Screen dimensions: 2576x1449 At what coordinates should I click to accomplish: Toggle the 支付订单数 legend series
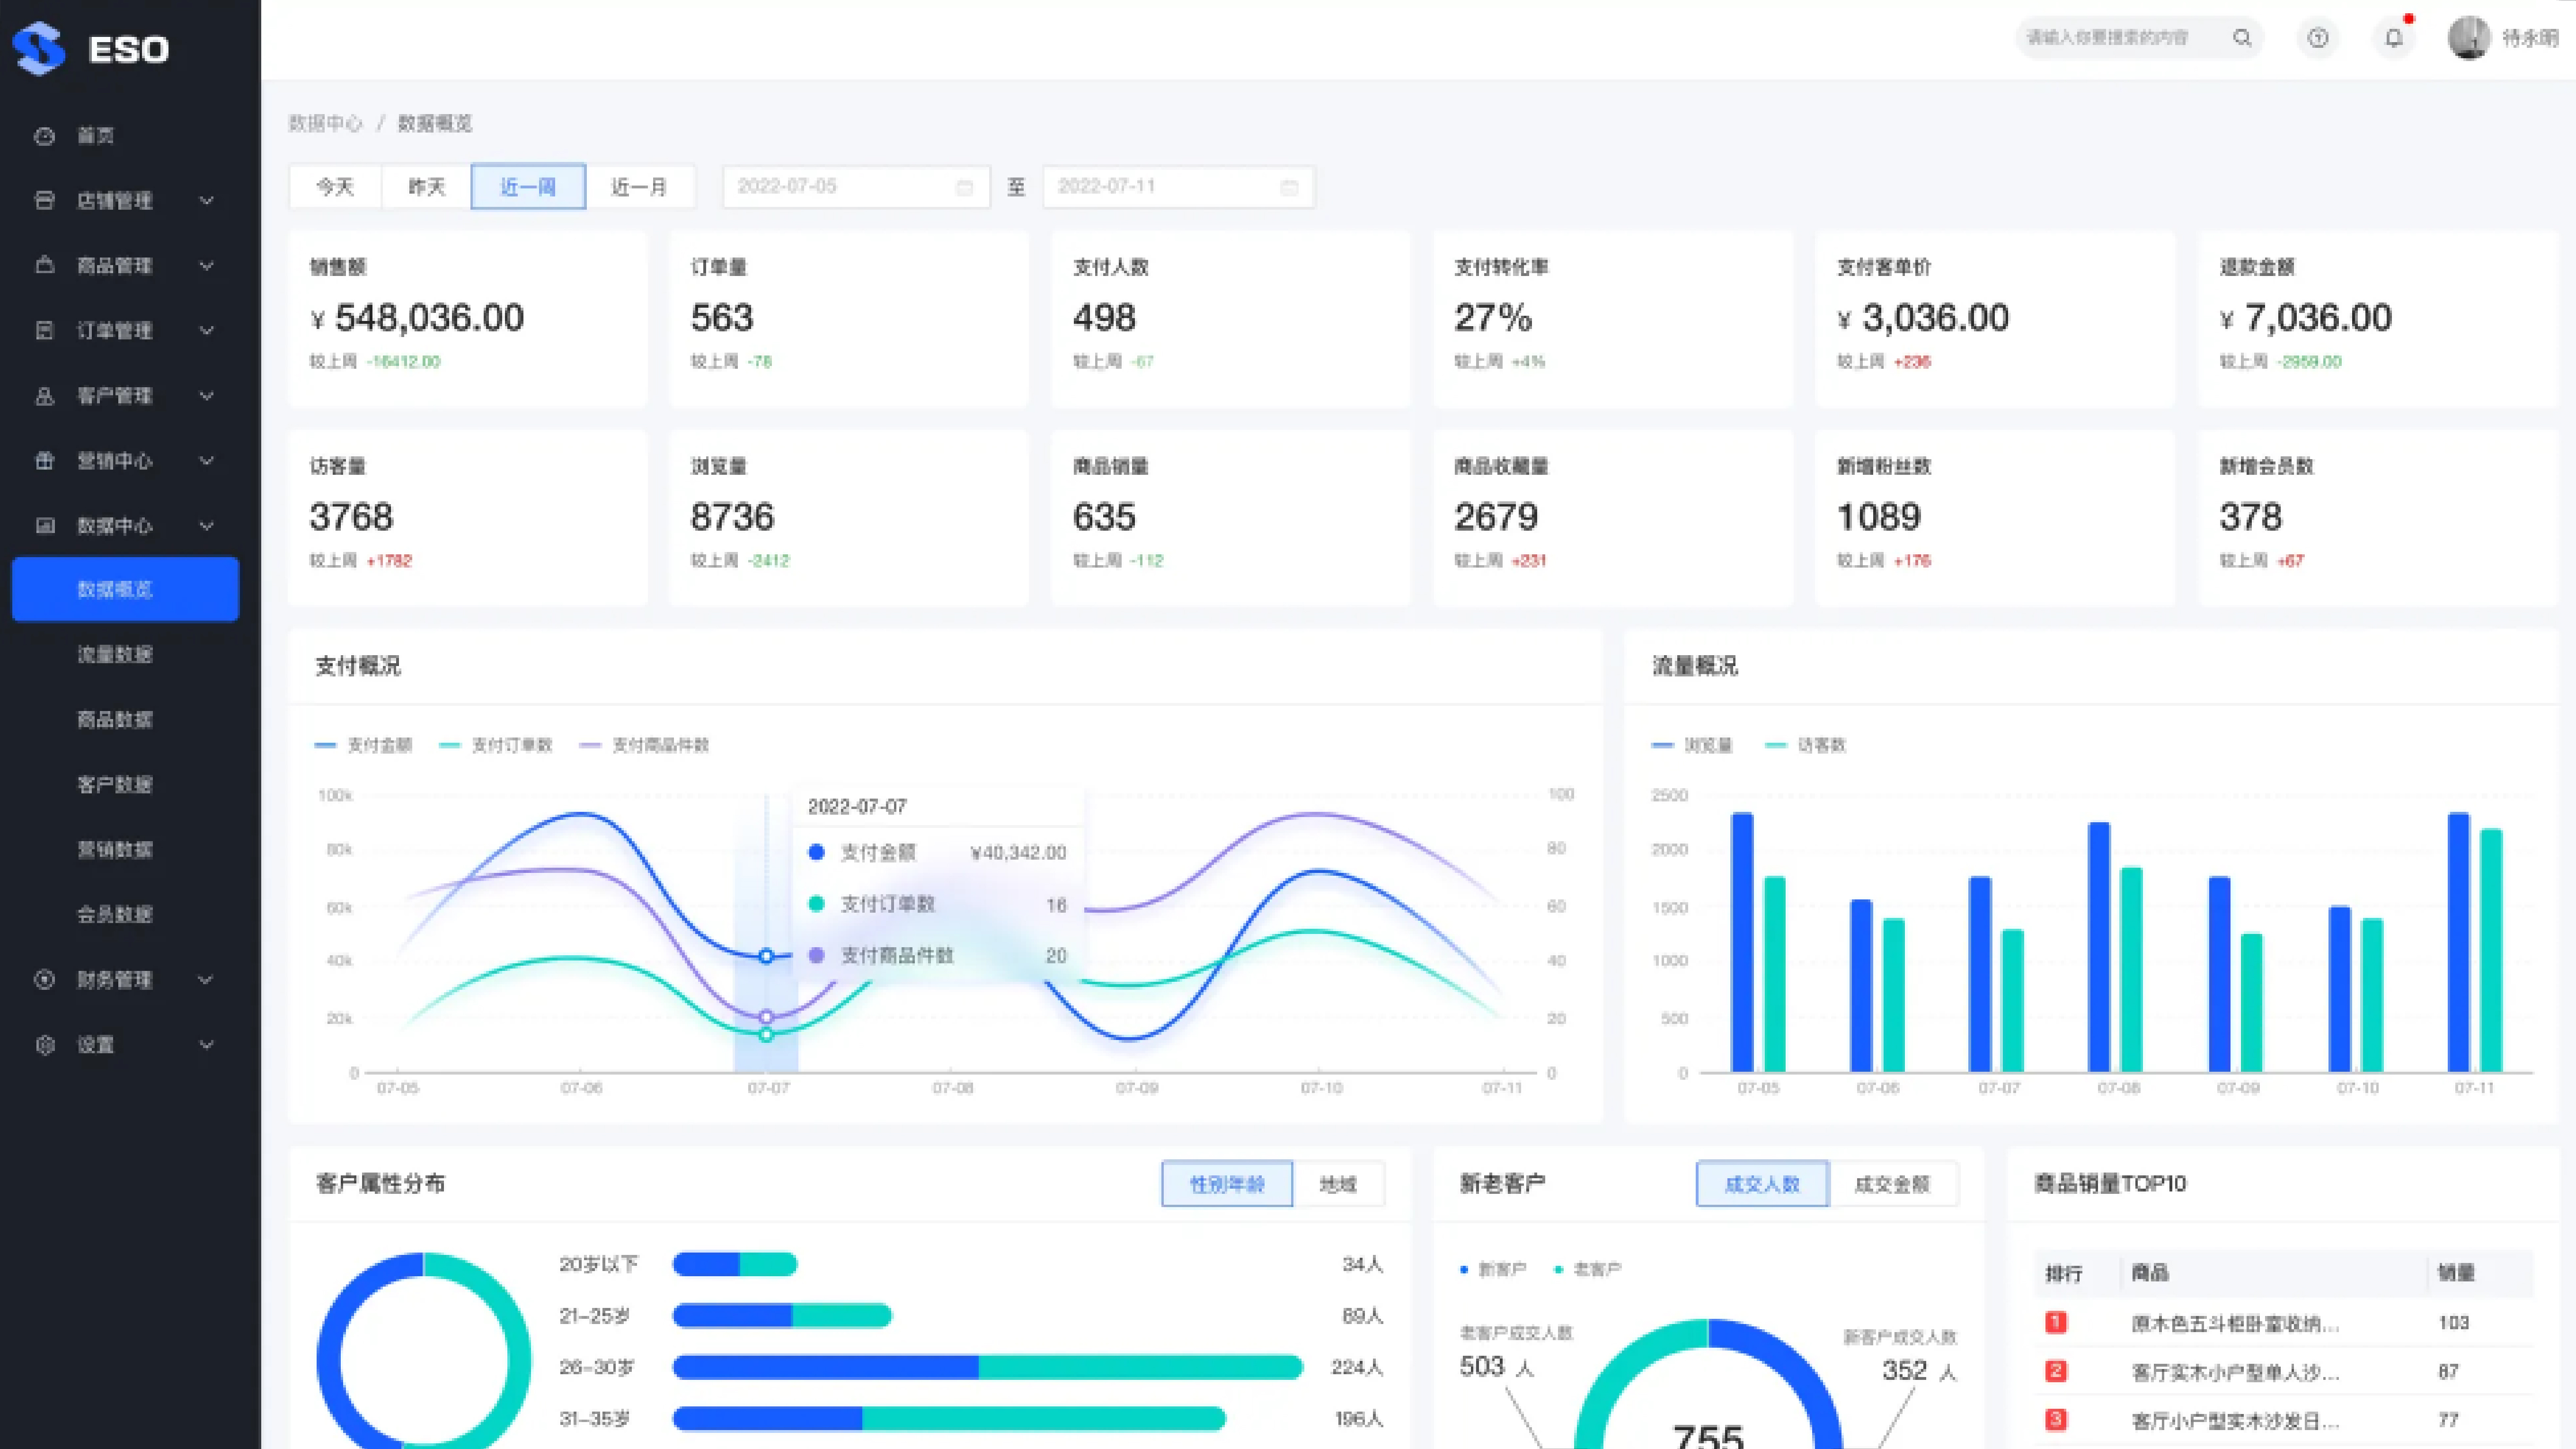496,745
